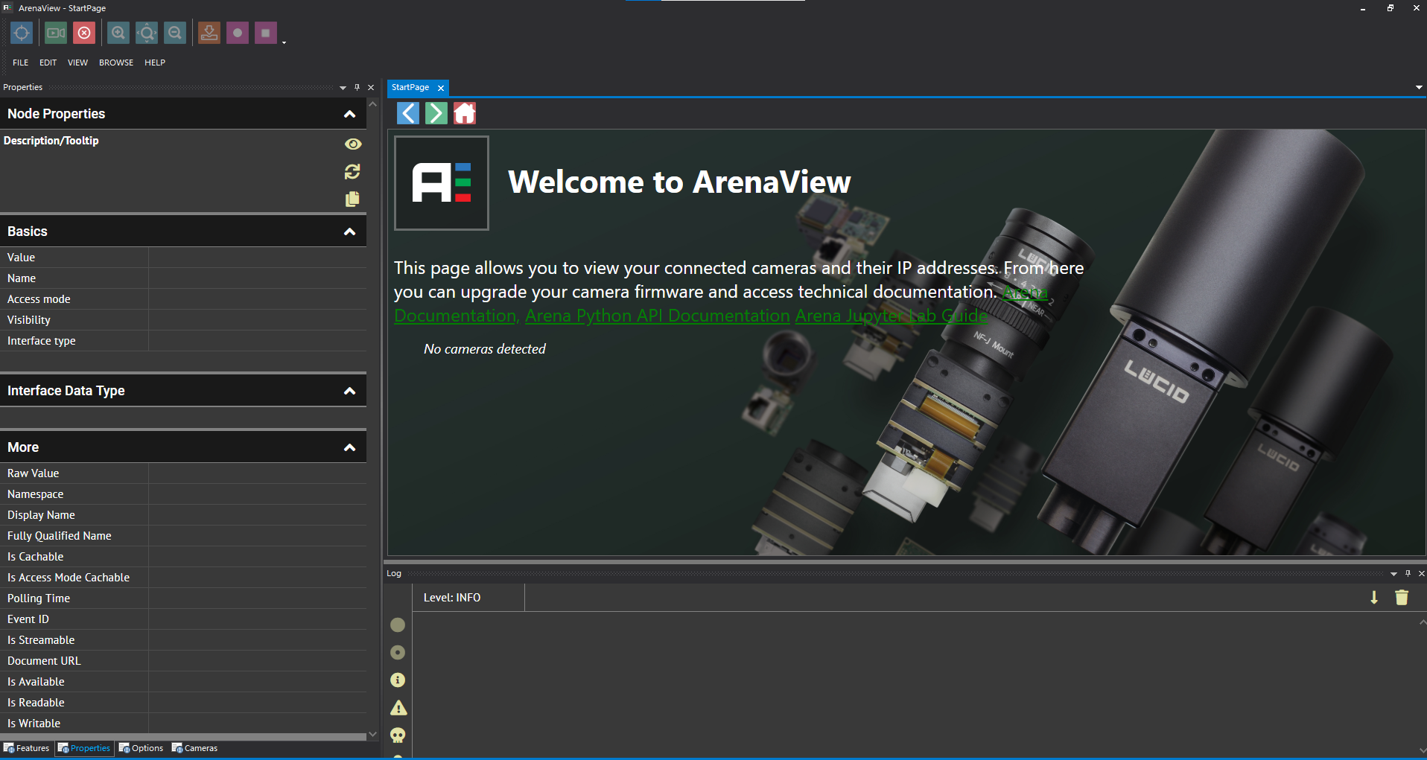Click the Name field in Basics
This screenshot has width=1427, height=760.
(x=258, y=278)
